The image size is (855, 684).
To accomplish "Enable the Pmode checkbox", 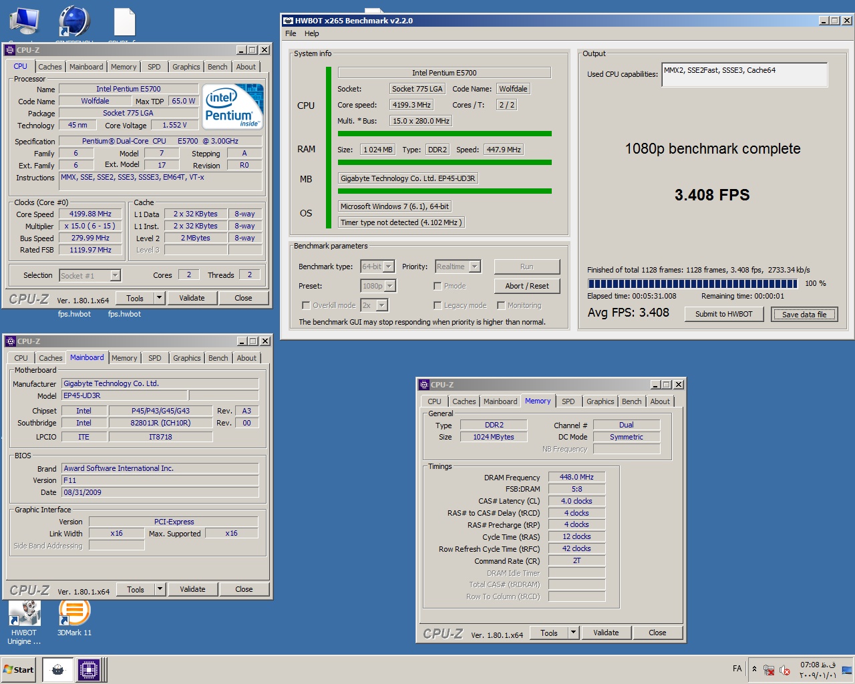I will (x=438, y=286).
